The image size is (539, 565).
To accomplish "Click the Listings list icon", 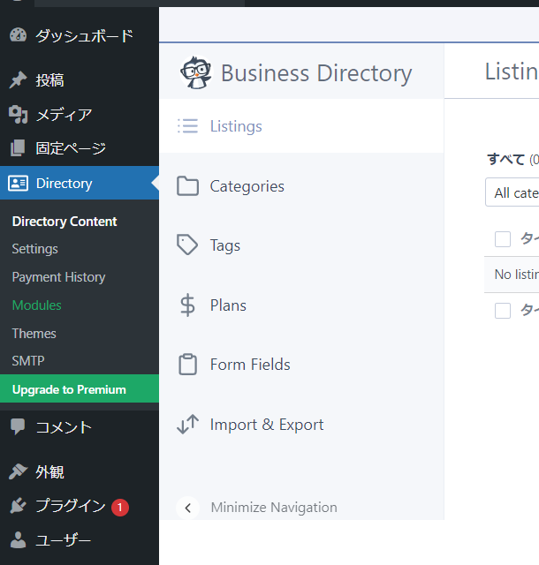I will (187, 126).
